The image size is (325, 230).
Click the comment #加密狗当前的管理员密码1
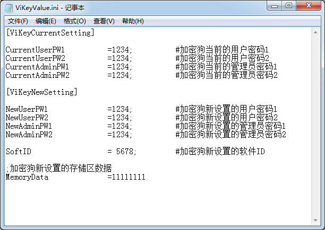click(226, 67)
